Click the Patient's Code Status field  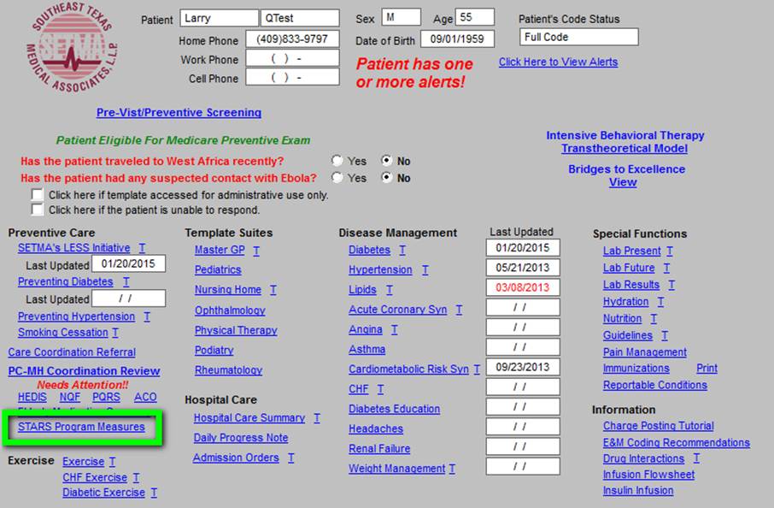pyautogui.click(x=578, y=37)
